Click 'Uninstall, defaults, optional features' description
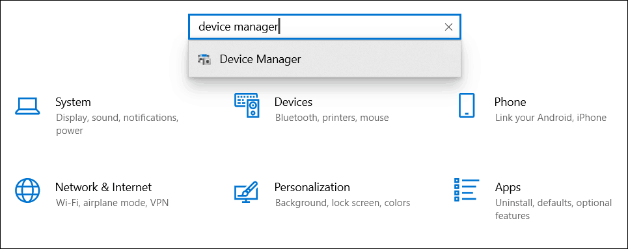This screenshot has height=249, width=628. click(x=554, y=209)
